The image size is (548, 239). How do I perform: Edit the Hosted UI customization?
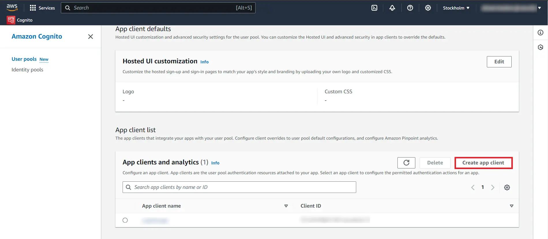(x=499, y=62)
